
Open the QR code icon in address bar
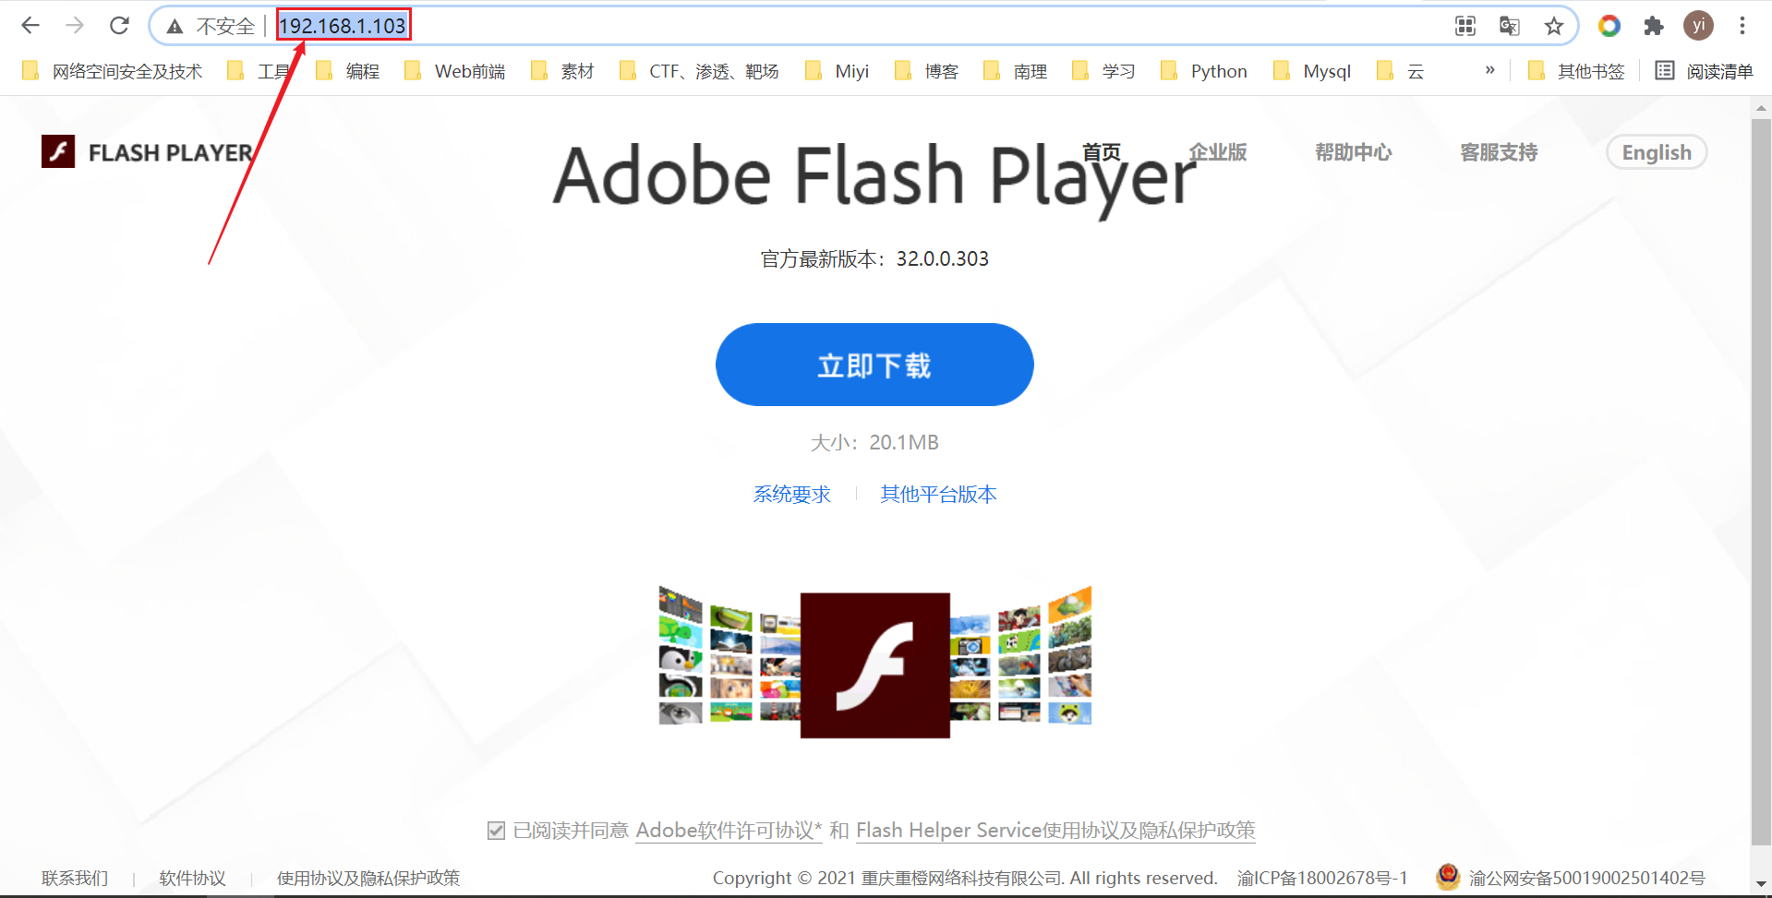(1465, 26)
